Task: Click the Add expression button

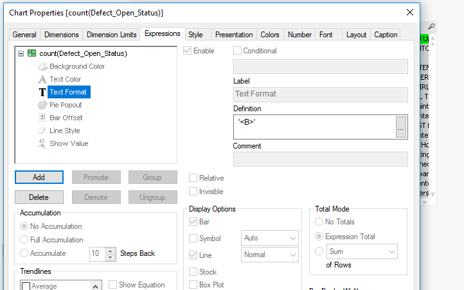Action: (x=39, y=177)
